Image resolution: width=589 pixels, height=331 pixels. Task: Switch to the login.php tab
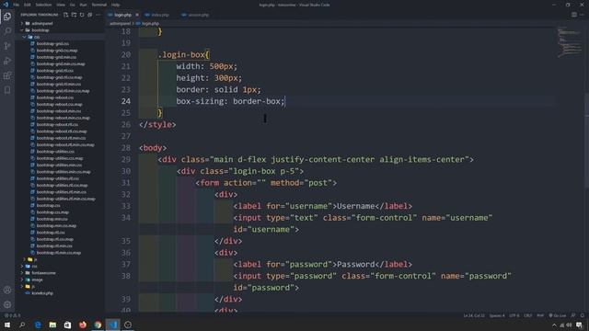pyautogui.click(x=122, y=15)
